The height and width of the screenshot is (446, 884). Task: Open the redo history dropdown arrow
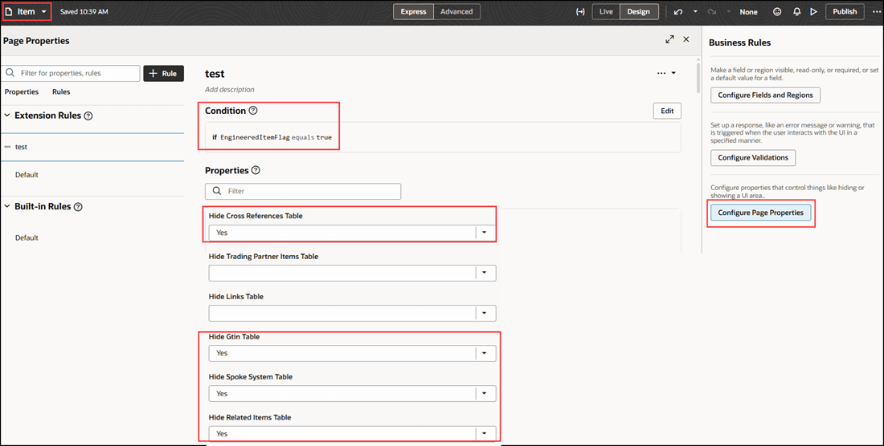click(x=728, y=11)
